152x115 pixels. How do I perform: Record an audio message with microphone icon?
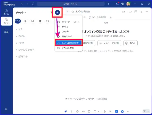[105, 111]
